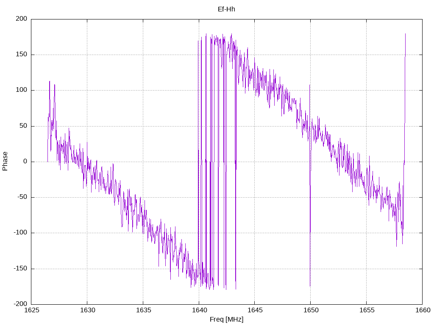Click the y-axis tick label 50
The width and height of the screenshot is (434, 325).
[24, 126]
